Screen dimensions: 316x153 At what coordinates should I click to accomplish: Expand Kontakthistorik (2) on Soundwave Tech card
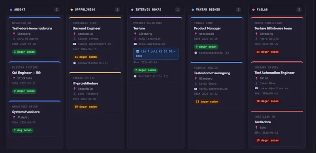pyautogui.click(x=90, y=63)
